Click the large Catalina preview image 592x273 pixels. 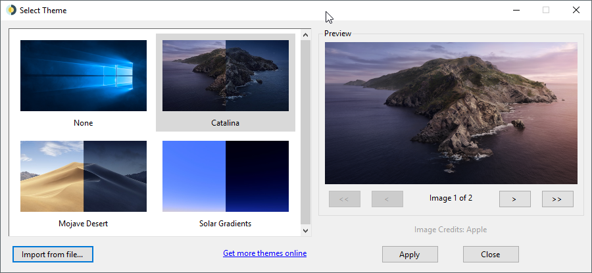pyautogui.click(x=451, y=113)
